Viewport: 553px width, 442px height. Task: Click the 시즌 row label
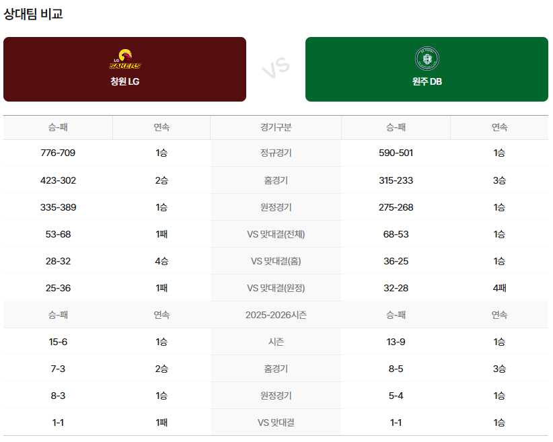(x=276, y=342)
